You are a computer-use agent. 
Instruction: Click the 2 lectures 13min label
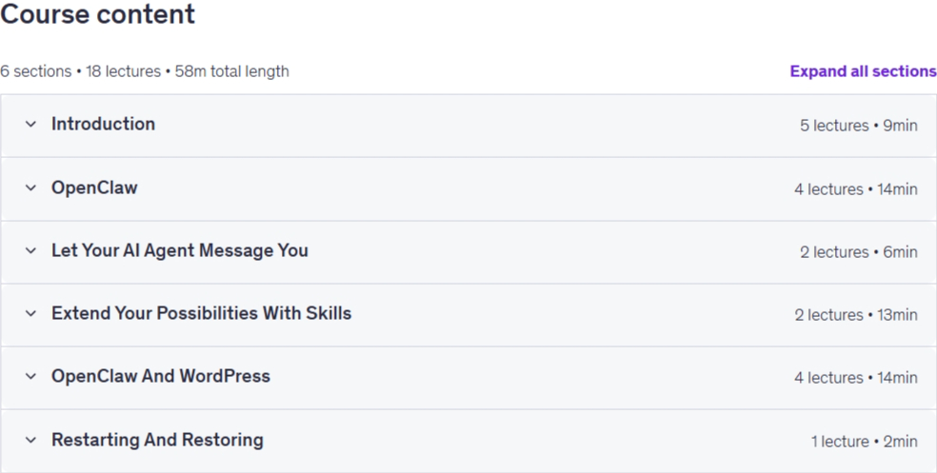(856, 315)
